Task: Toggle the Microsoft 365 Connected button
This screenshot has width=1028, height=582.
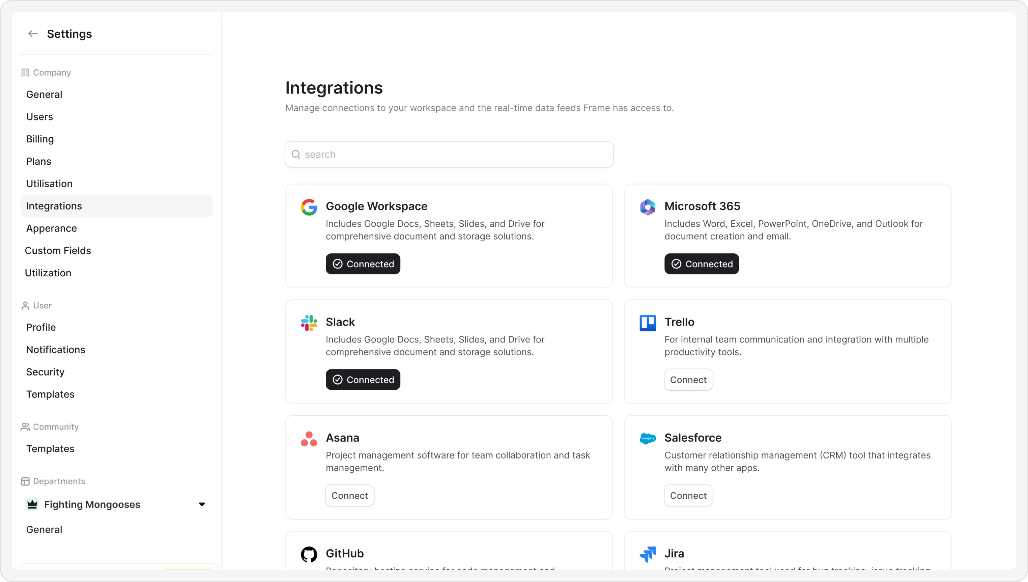Action: pos(701,264)
